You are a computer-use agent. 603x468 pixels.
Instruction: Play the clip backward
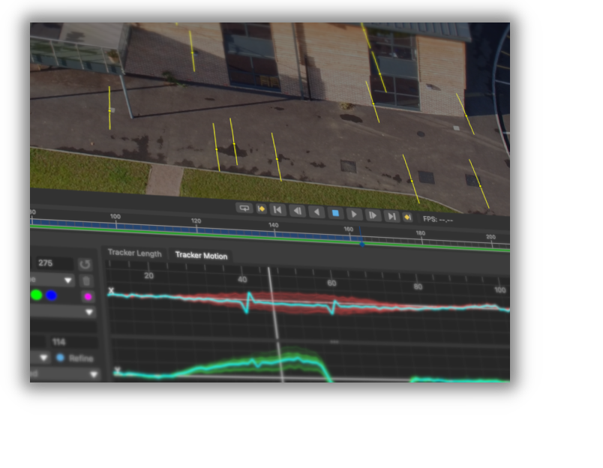(316, 212)
